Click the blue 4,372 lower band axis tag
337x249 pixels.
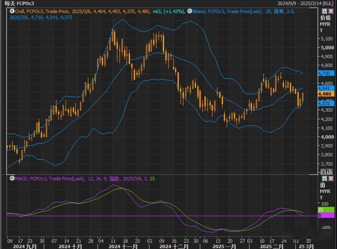[x=326, y=104]
